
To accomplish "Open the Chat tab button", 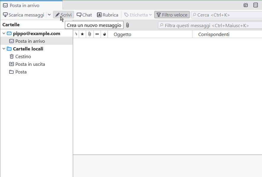I will 84,15.
